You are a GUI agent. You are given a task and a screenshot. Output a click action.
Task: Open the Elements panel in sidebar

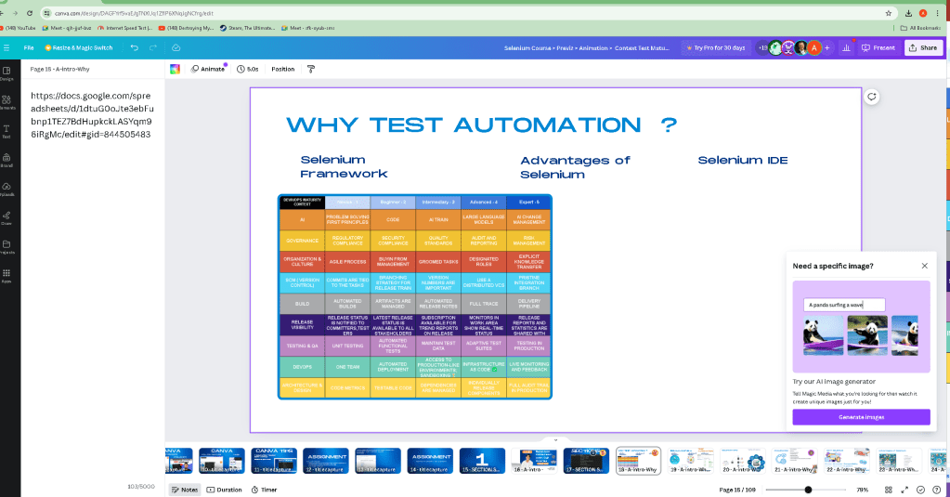7,102
